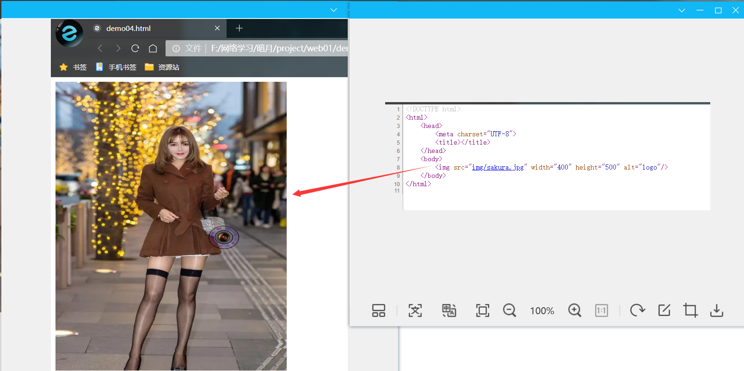Open the 手机书签 mobile bookmarks
This screenshot has height=371, width=744.
(x=116, y=67)
